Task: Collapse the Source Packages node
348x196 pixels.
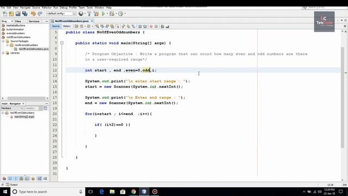Action: pyautogui.click(x=3, y=41)
